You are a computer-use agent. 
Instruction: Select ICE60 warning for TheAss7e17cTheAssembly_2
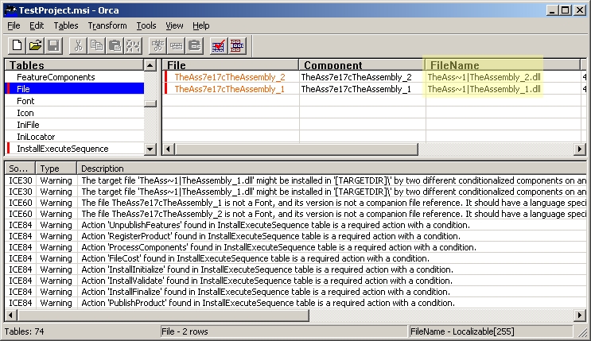tap(296, 214)
